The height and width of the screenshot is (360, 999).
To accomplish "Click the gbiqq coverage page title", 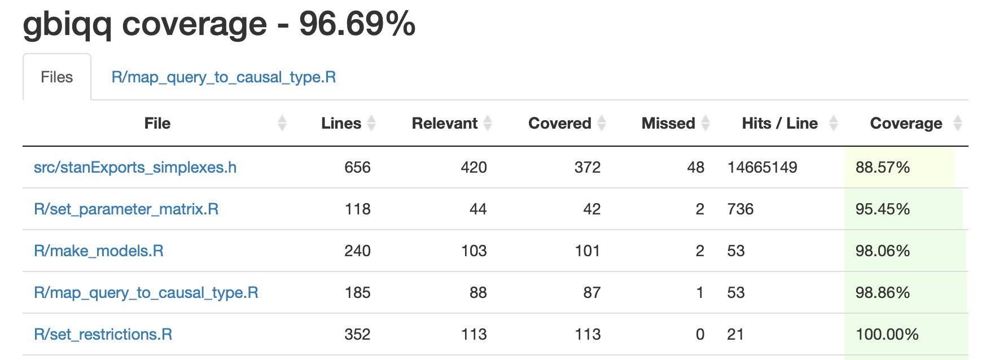I will (219, 24).
